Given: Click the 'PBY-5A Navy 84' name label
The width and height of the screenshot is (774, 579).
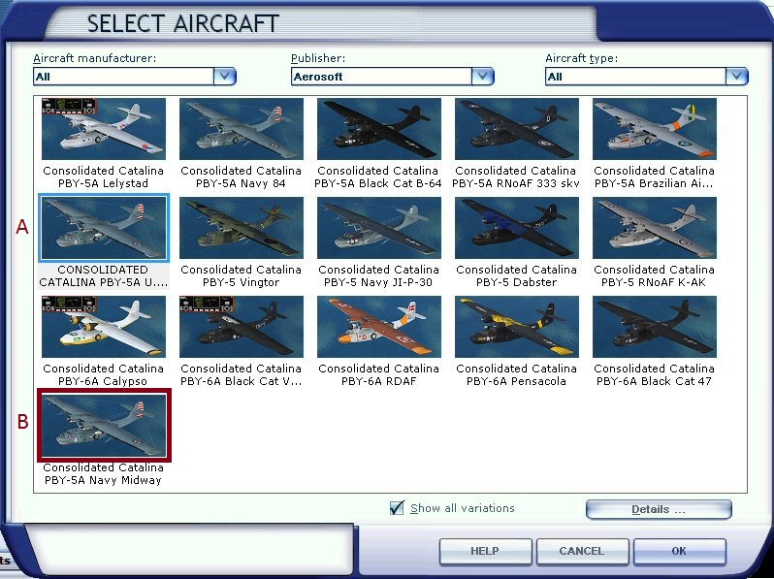Looking at the screenshot, I should pos(241,183).
